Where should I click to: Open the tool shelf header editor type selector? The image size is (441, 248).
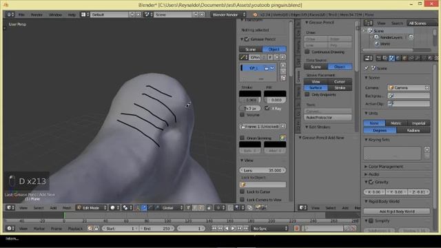[302, 207]
